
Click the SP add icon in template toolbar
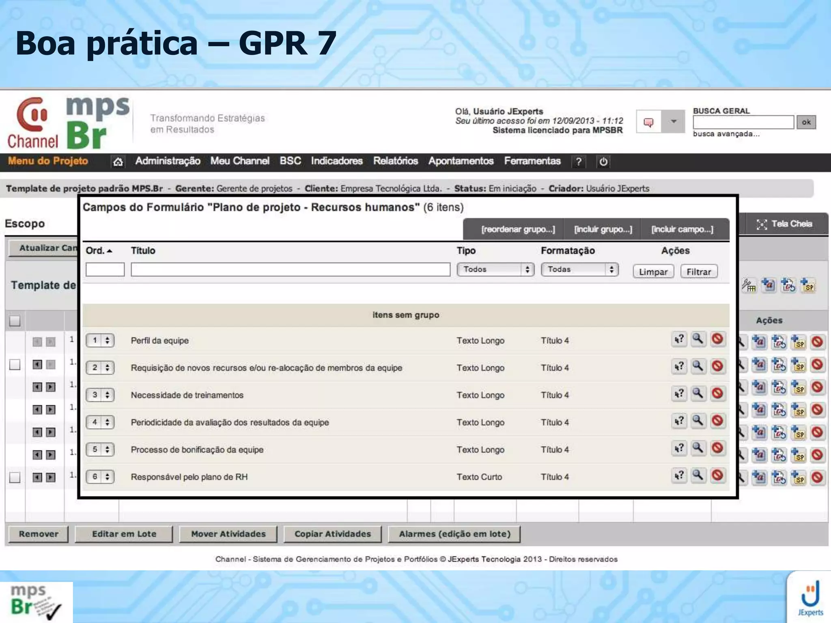[x=808, y=286]
